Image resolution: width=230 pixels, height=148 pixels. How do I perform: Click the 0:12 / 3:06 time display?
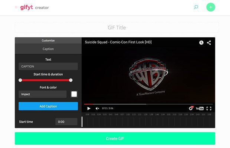pos(108,108)
